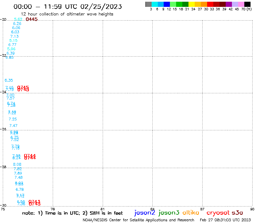
Task: Click the s3a legend label
Action: [x=237, y=213]
